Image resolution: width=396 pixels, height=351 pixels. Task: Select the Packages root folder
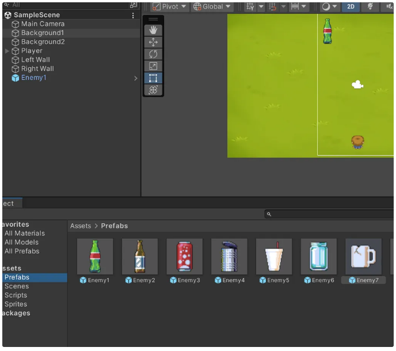[17, 314]
